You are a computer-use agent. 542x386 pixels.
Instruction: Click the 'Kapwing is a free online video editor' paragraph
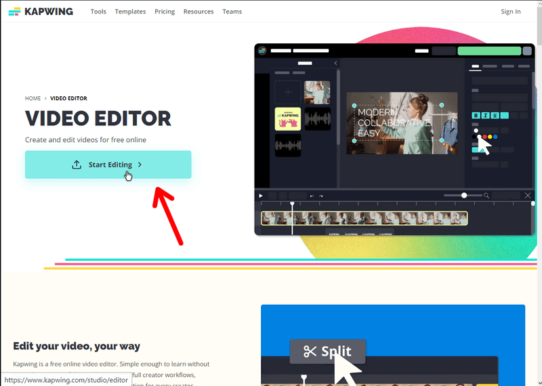pos(111,374)
